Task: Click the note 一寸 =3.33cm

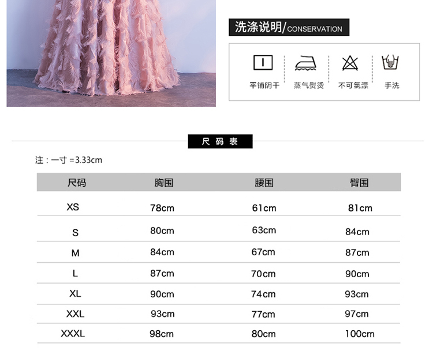Action: point(69,160)
